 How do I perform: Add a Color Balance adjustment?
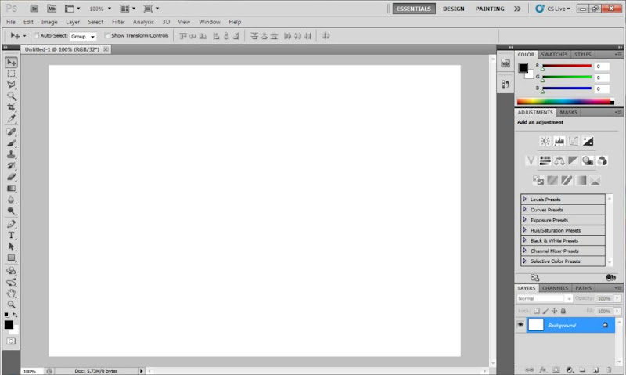click(x=559, y=160)
